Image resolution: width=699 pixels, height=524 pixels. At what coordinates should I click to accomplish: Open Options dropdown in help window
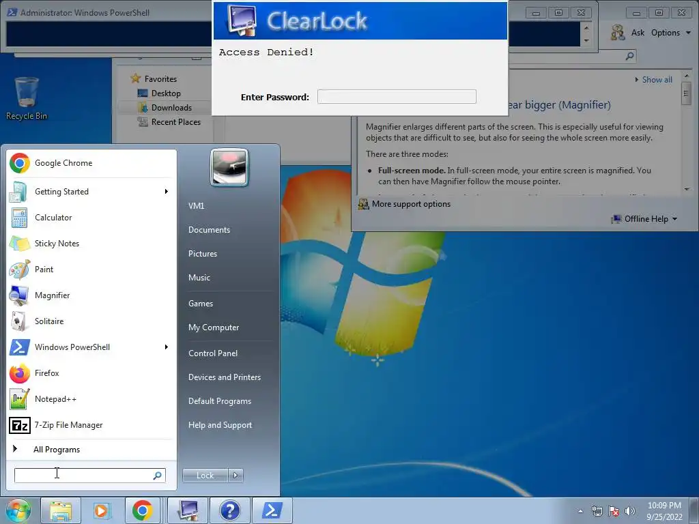tap(670, 33)
